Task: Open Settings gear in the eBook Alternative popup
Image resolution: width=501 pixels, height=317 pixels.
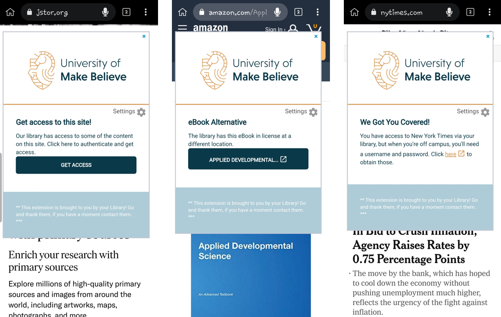Action: point(313,112)
